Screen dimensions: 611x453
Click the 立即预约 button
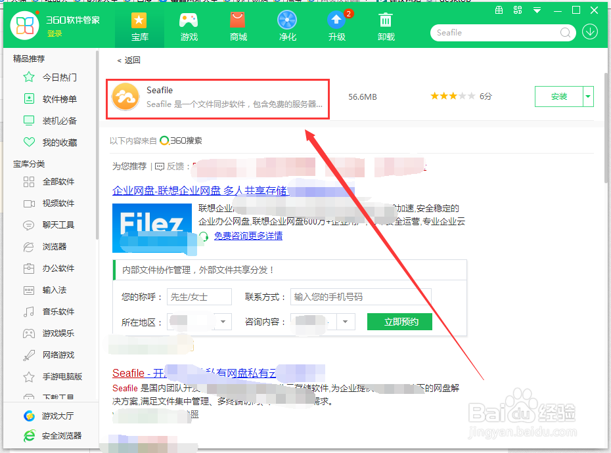point(399,322)
